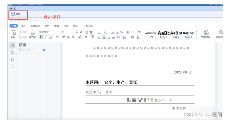The width and height of the screenshot is (227, 120).
Task: Click the distributed alignment icon
Action: click(118, 37)
